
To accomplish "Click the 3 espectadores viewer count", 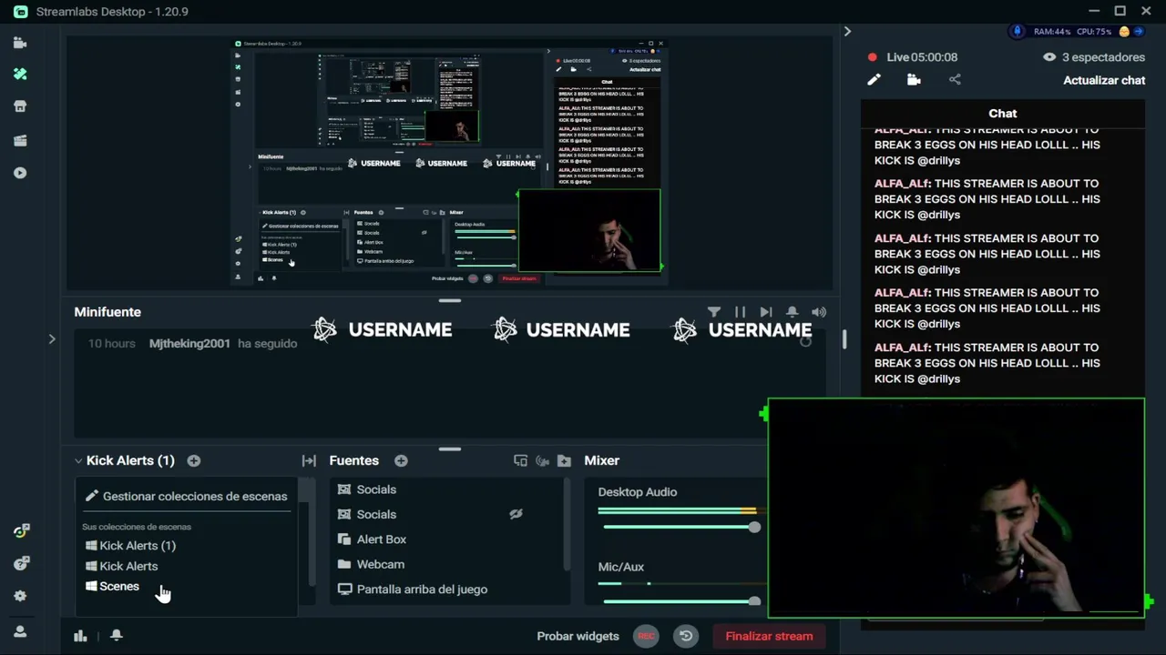I will 1094,56.
